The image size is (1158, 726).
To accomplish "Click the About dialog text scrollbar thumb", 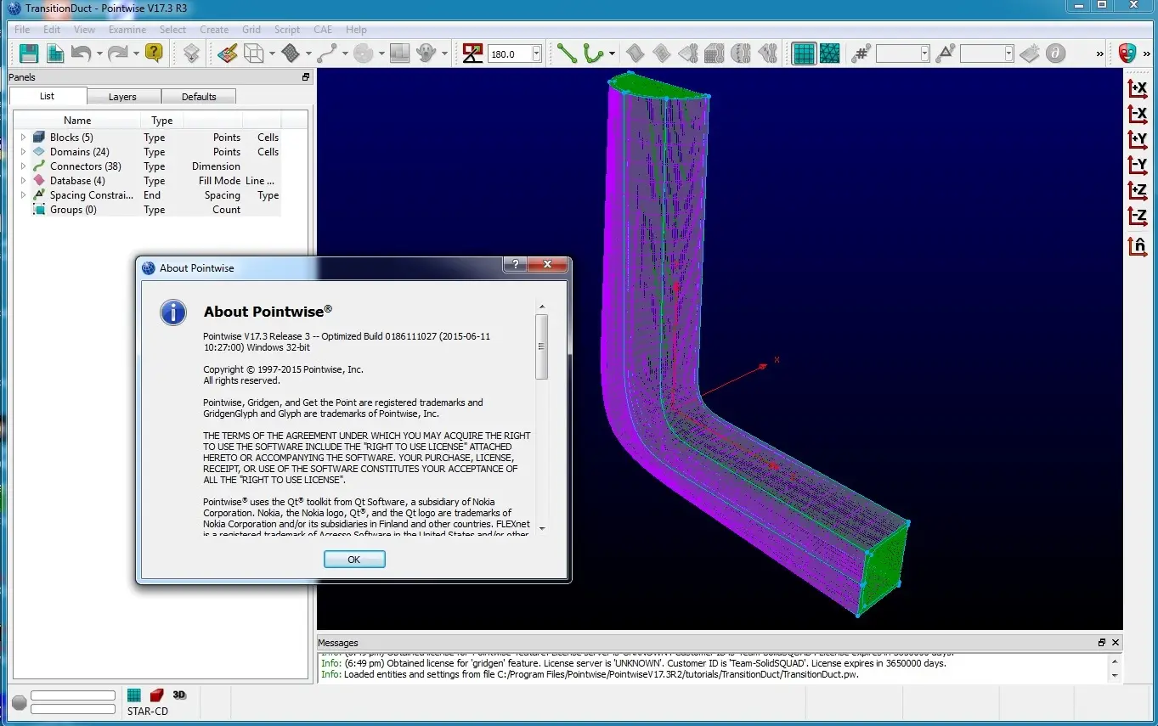I will click(x=542, y=346).
